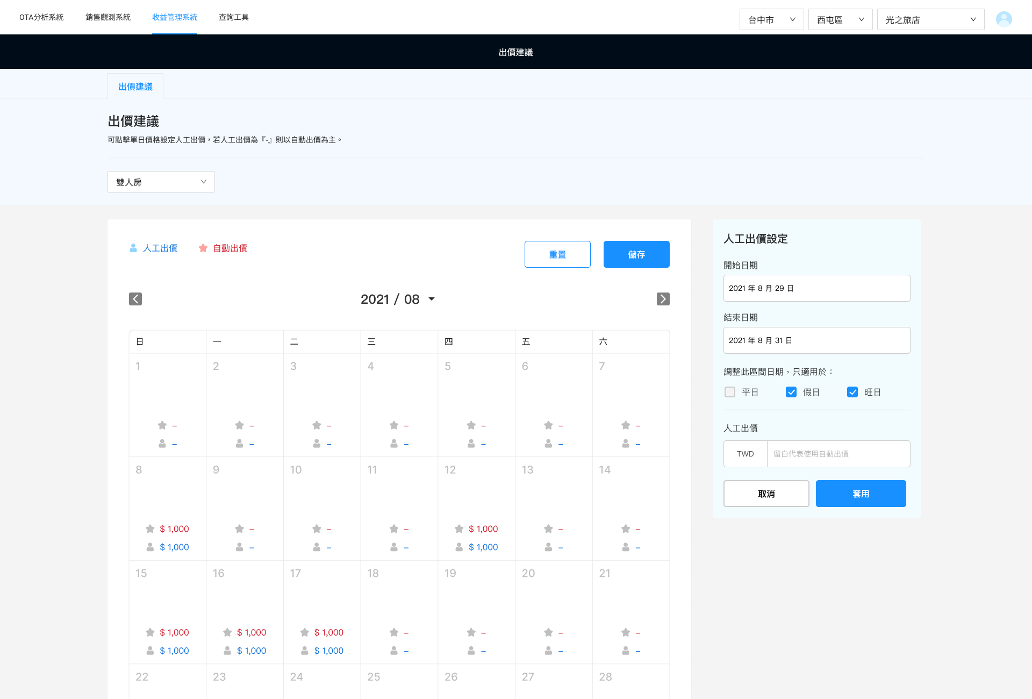1032x699 pixels.
Task: Click the TWD manual price input
Action: pos(838,454)
